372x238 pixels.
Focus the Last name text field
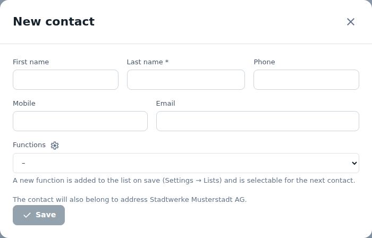[186, 80]
